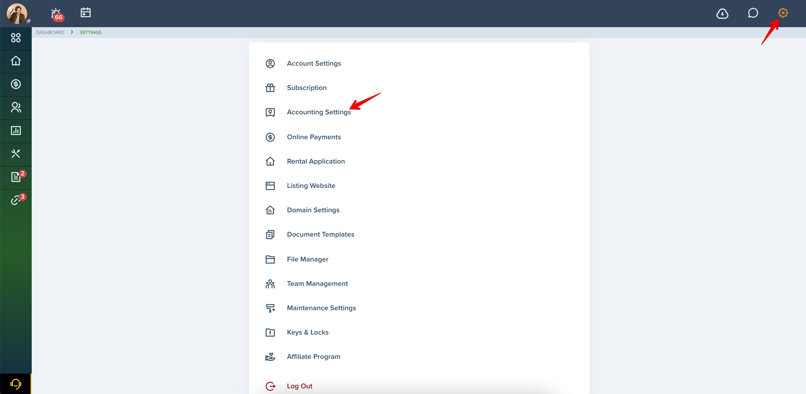Open the dashboard grid icon in sidebar
Viewport: 806px width, 394px height.
(16, 38)
